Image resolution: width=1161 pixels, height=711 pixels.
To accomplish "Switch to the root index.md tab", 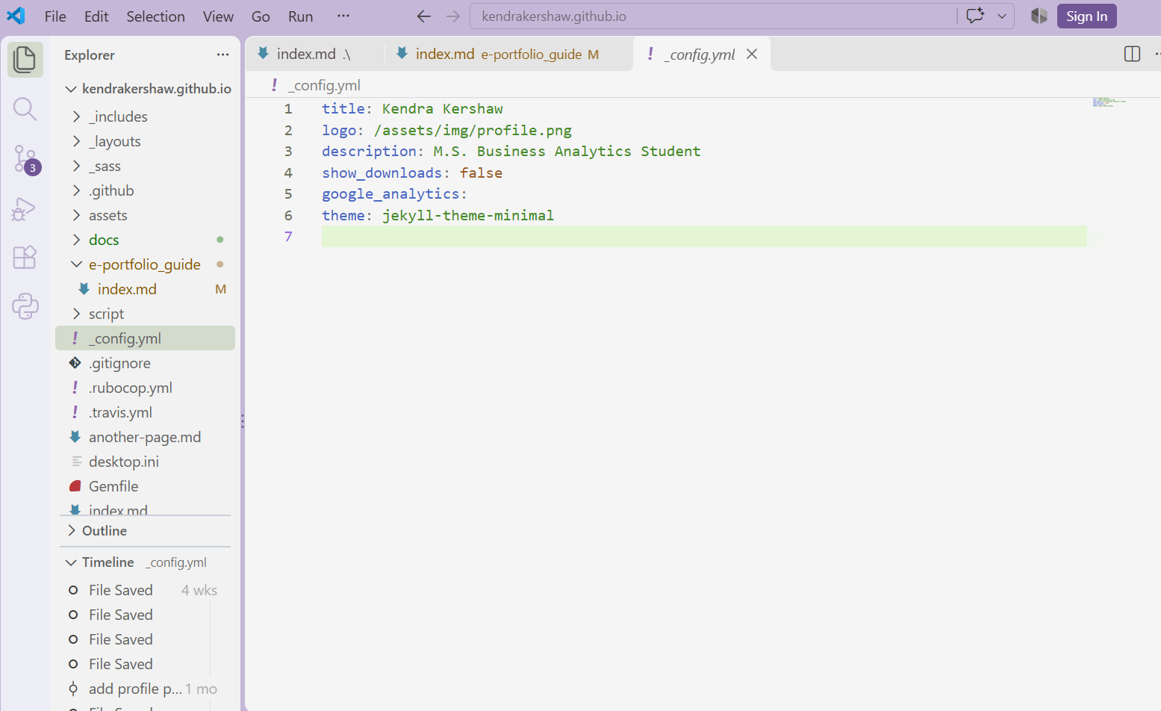I will [315, 54].
